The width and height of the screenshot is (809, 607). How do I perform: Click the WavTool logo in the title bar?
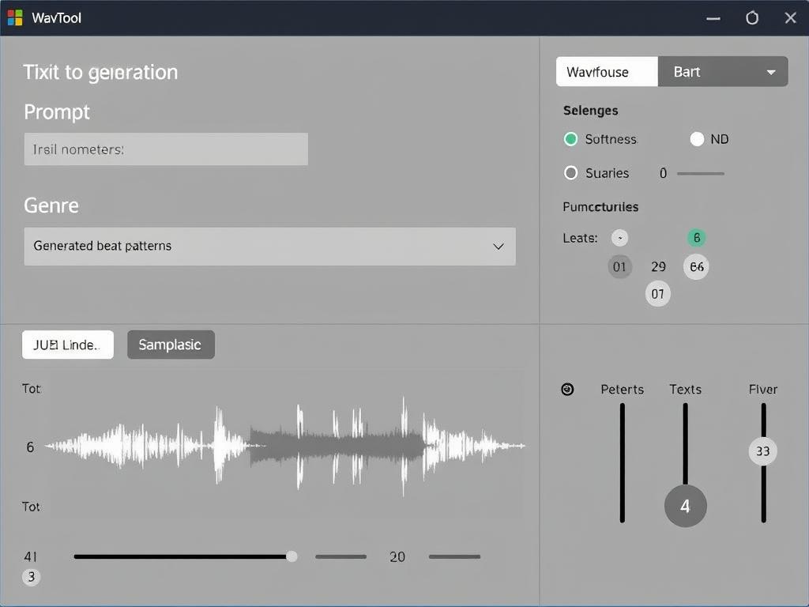[13, 17]
